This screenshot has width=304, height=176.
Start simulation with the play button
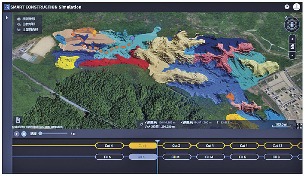click(17, 134)
